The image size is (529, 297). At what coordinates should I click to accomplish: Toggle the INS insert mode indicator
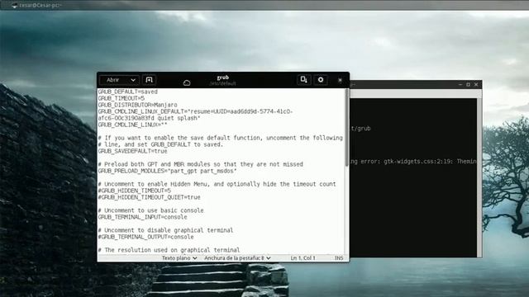coord(339,258)
